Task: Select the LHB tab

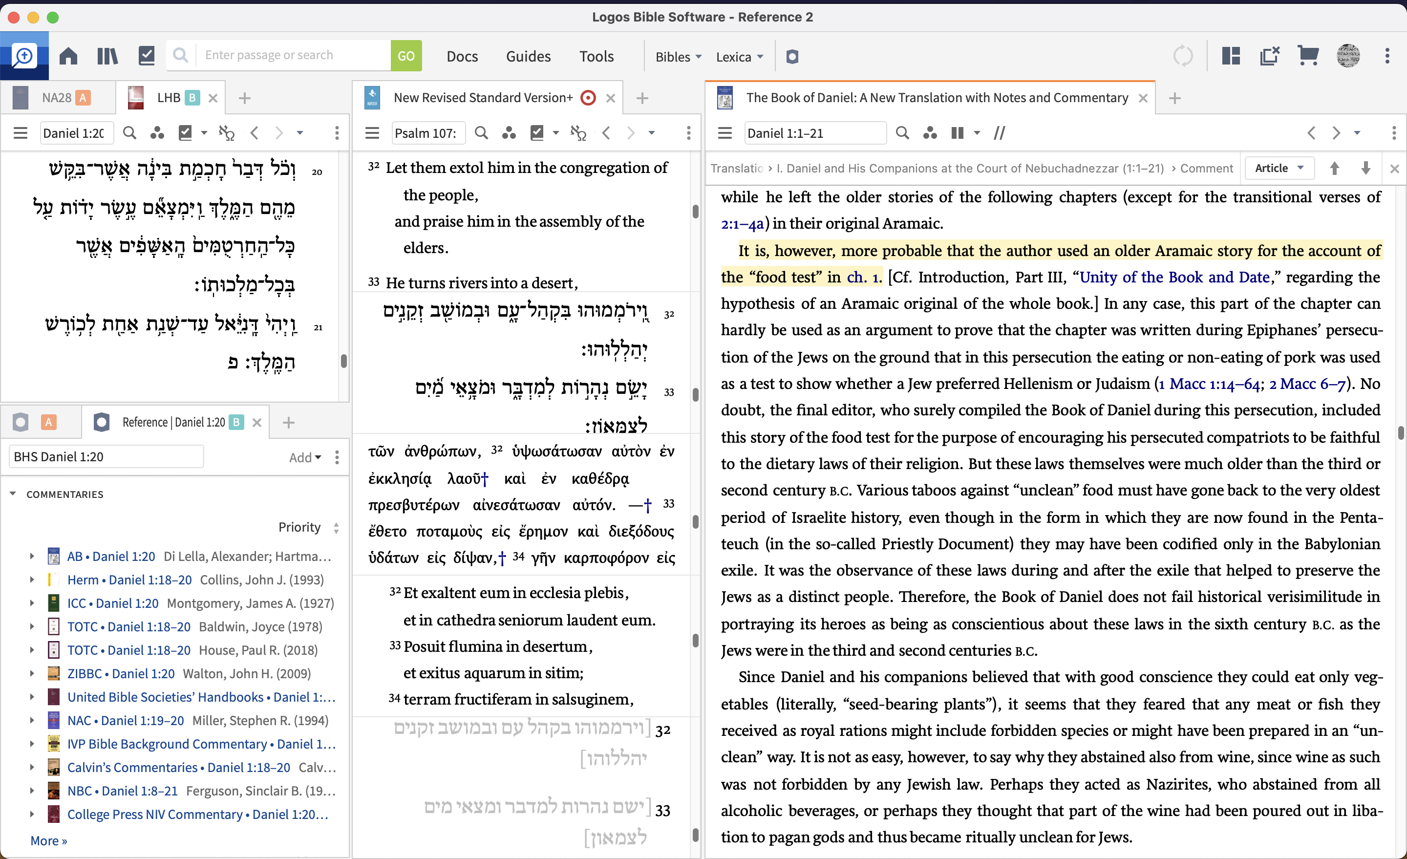Action: (x=169, y=98)
